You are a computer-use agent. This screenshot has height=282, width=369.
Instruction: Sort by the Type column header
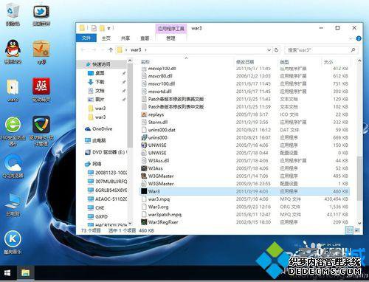[x=299, y=62]
